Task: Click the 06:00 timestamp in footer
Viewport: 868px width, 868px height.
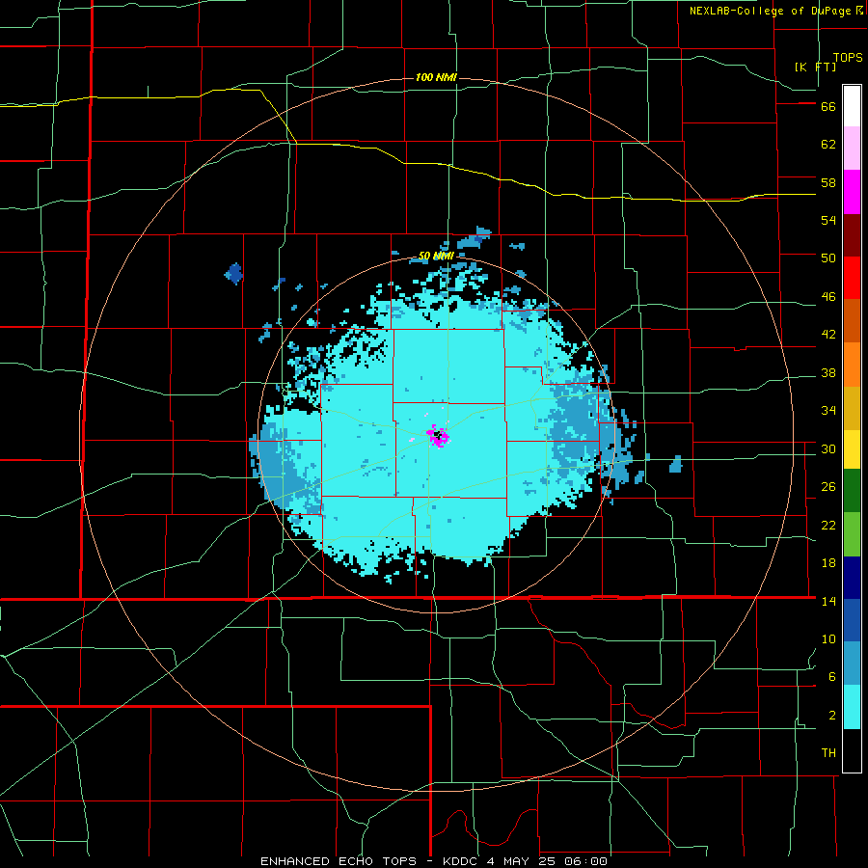Action: point(585,861)
